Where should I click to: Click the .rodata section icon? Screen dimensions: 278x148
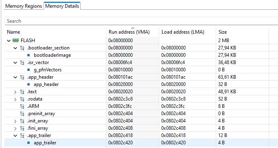click(x=22, y=99)
